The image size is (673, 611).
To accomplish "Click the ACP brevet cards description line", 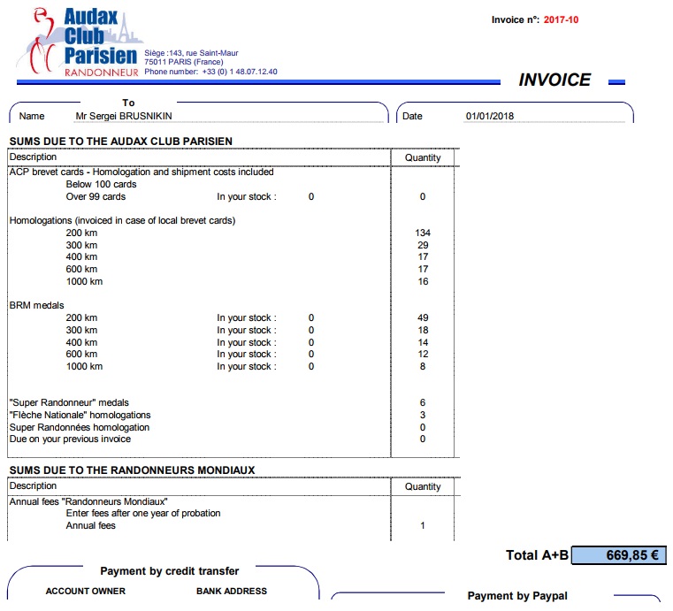I will point(141,172).
